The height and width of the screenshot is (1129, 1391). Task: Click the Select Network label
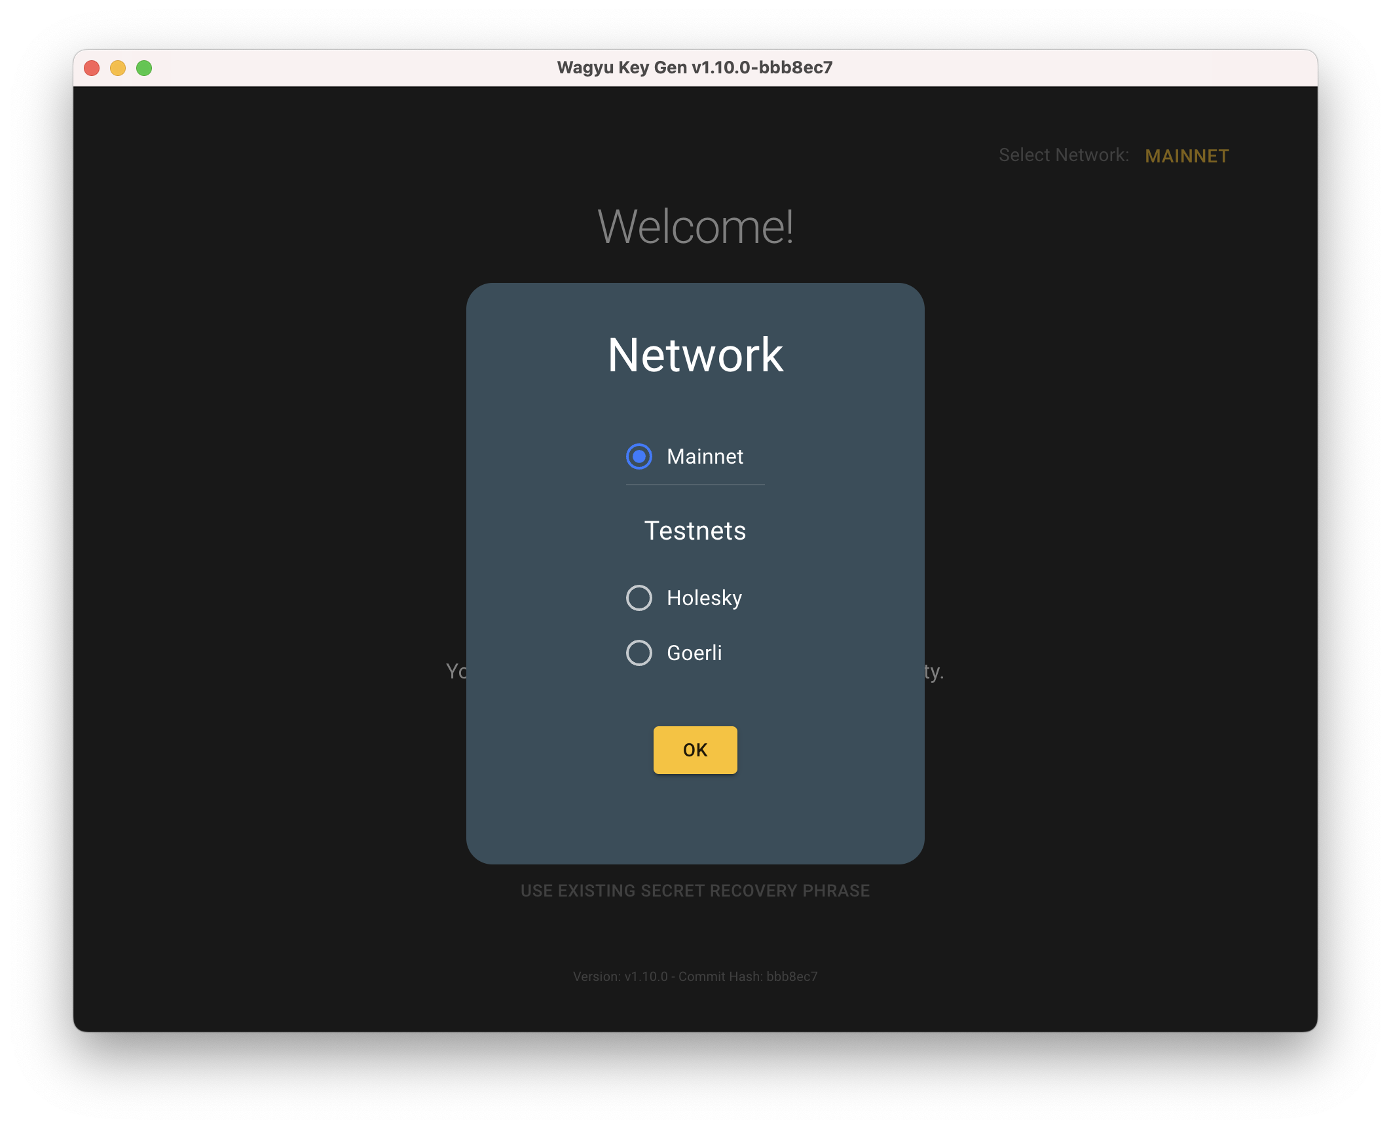tap(1064, 155)
